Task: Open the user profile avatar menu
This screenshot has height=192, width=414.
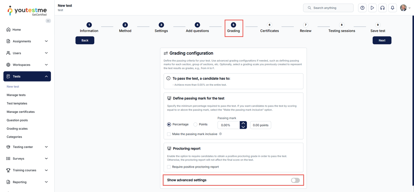Action: click(403, 8)
